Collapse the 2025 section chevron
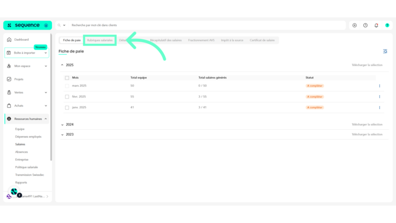 62,65
